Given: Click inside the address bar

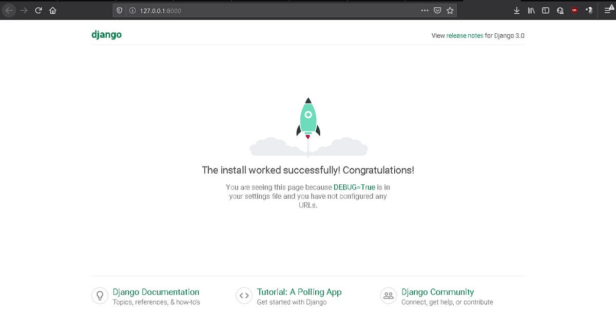Looking at the screenshot, I should 231,10.
